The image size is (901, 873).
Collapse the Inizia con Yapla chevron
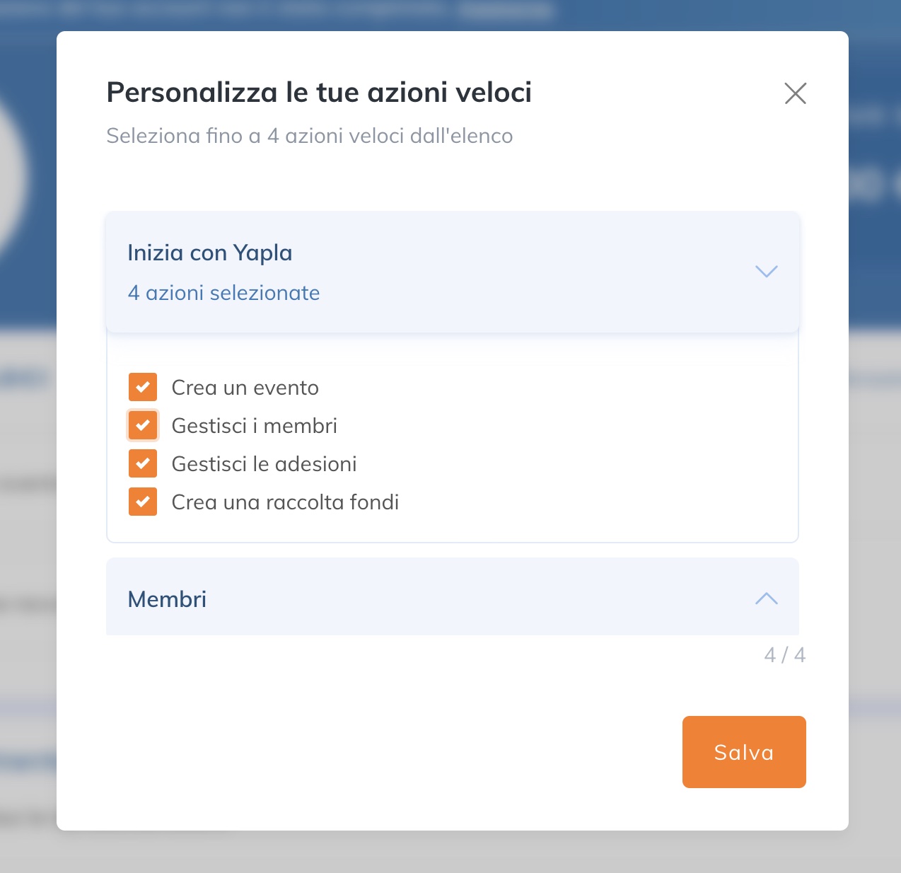pos(767,271)
